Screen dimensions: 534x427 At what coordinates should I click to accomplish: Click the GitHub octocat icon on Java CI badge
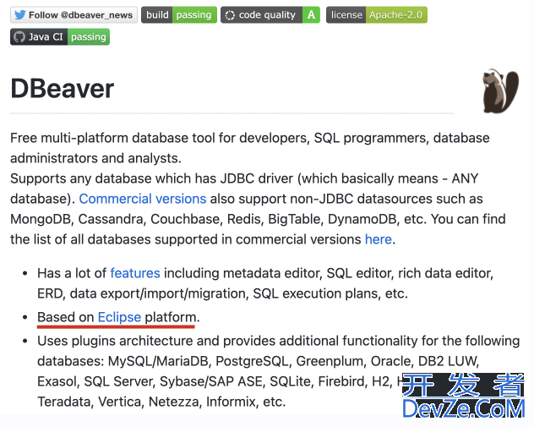[x=19, y=37]
